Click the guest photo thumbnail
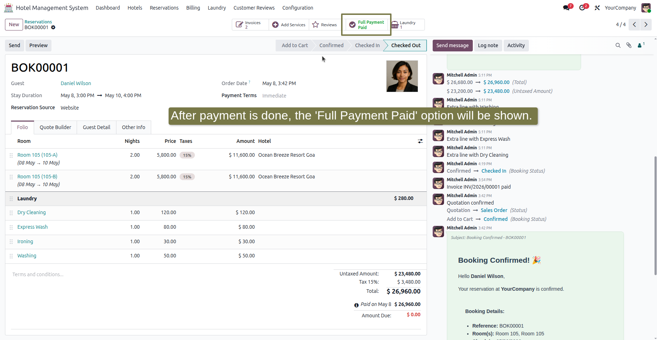 402,76
